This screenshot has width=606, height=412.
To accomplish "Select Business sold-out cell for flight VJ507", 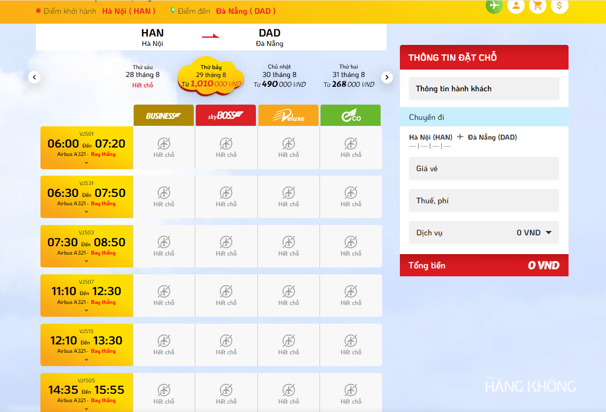I will [x=164, y=296].
